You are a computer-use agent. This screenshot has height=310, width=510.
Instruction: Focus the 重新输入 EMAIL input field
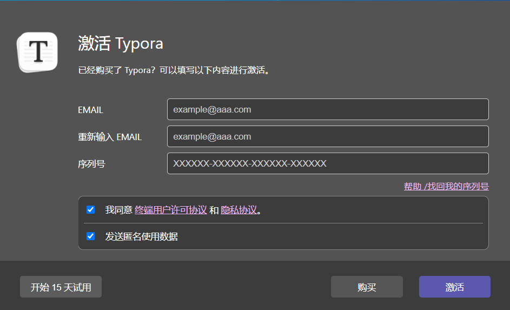point(328,136)
